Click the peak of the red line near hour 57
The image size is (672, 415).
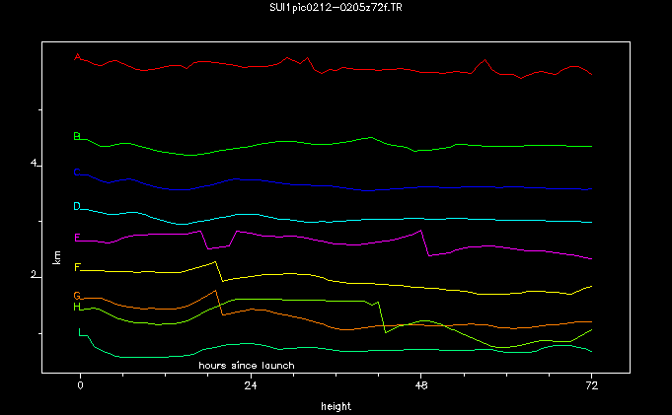[485, 60]
